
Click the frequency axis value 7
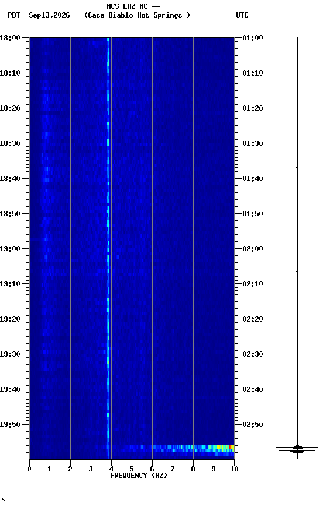173,469
